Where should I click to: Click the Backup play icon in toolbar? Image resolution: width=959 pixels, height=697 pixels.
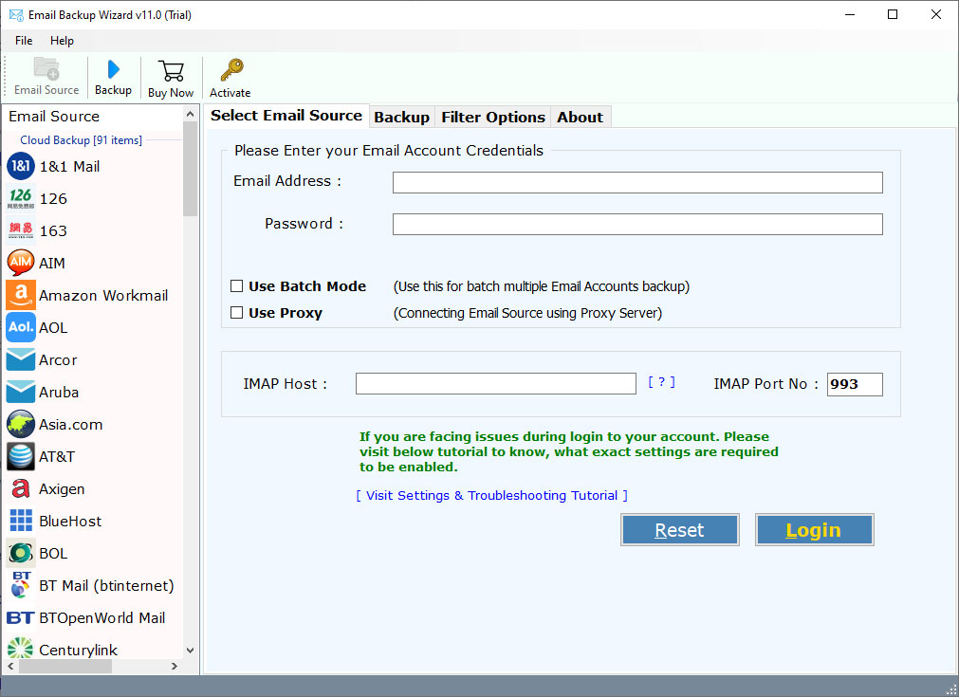(x=113, y=69)
